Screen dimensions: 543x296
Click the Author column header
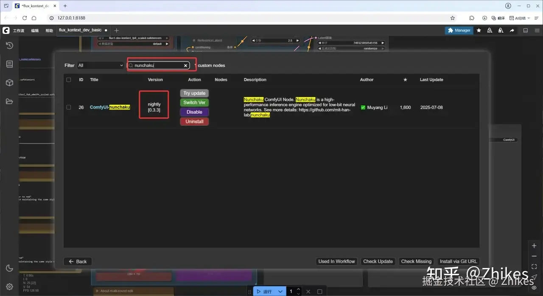pos(367,80)
